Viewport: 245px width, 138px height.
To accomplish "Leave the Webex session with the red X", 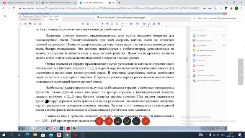I will click(x=145, y=121).
